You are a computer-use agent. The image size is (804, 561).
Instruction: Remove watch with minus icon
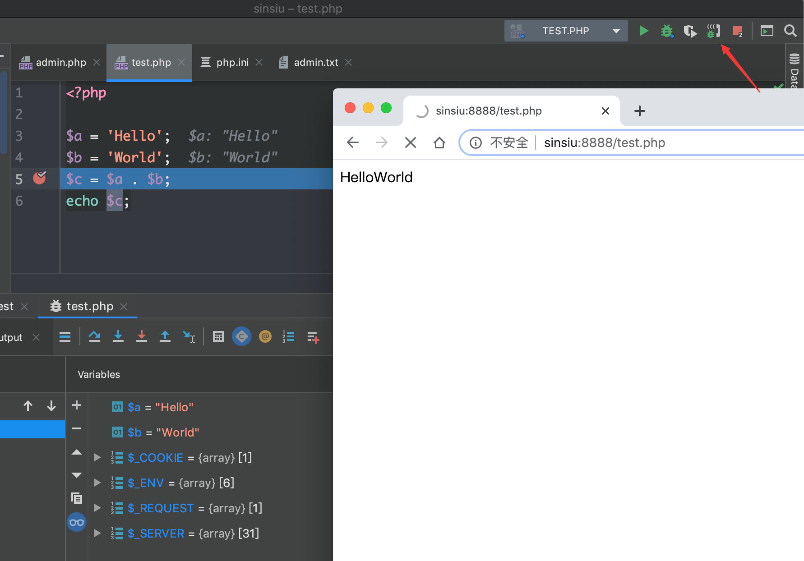tap(77, 428)
